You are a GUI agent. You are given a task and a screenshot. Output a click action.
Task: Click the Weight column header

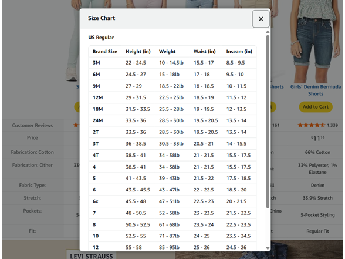pos(167,52)
